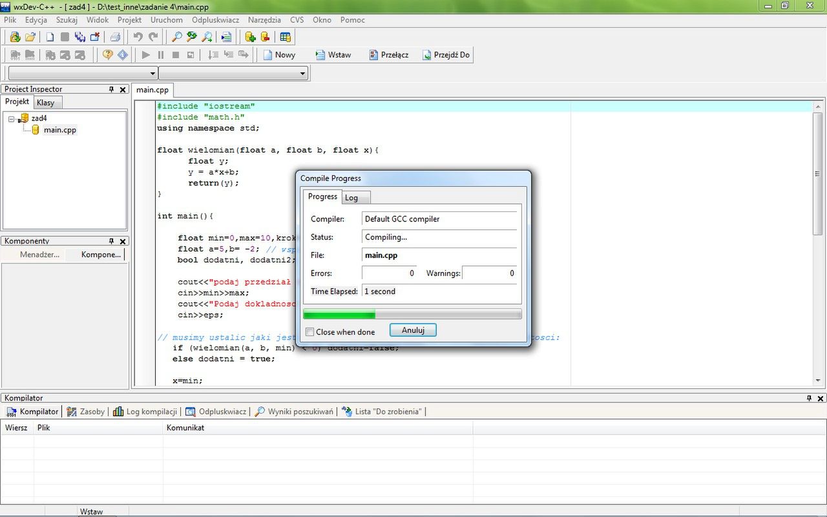Click the Find magnifier icon
Image resolution: width=827 pixels, height=517 pixels.
coord(176,37)
